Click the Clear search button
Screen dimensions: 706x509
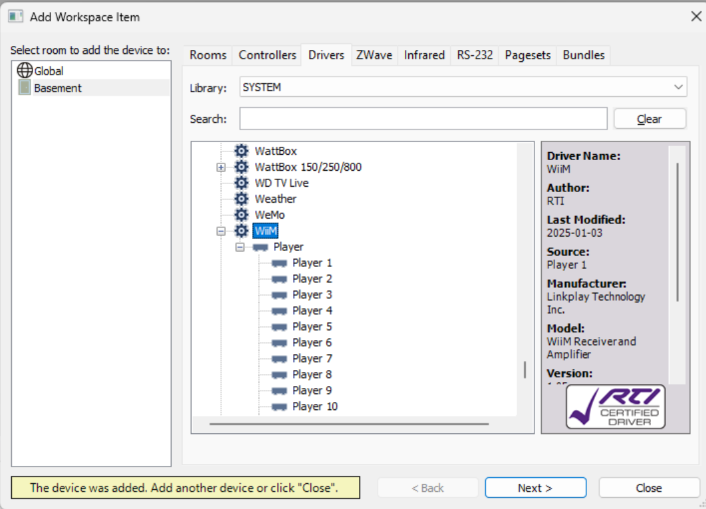pyautogui.click(x=649, y=119)
